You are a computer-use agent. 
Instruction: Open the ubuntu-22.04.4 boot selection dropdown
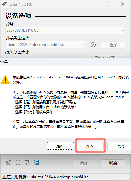click(45, 45)
